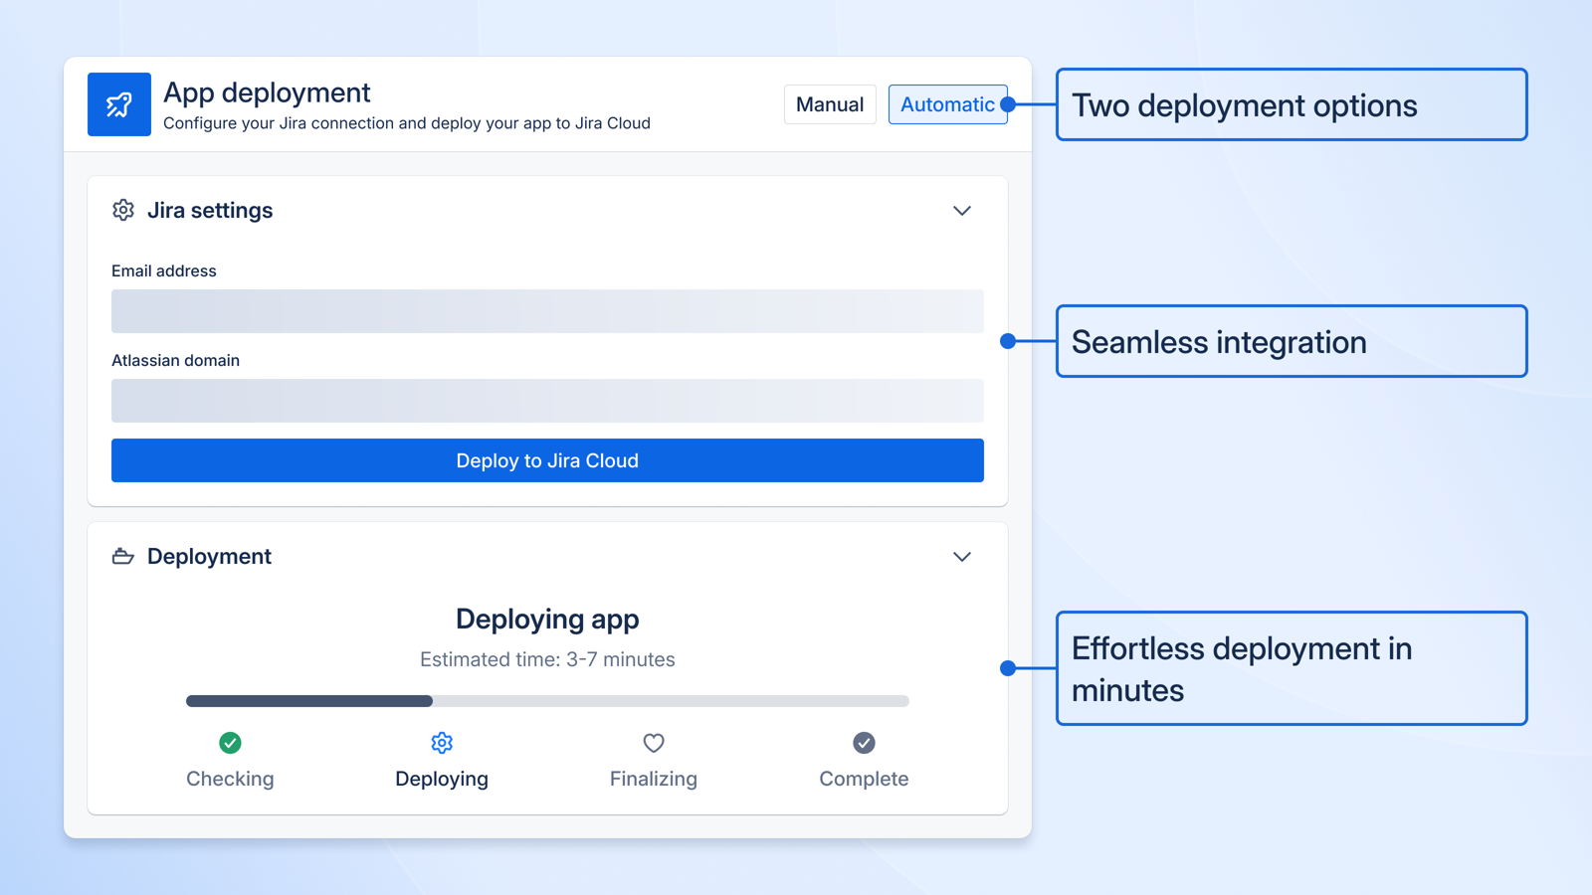Collapse the Deployment section
Screen dimensions: 1592x895
(962, 557)
